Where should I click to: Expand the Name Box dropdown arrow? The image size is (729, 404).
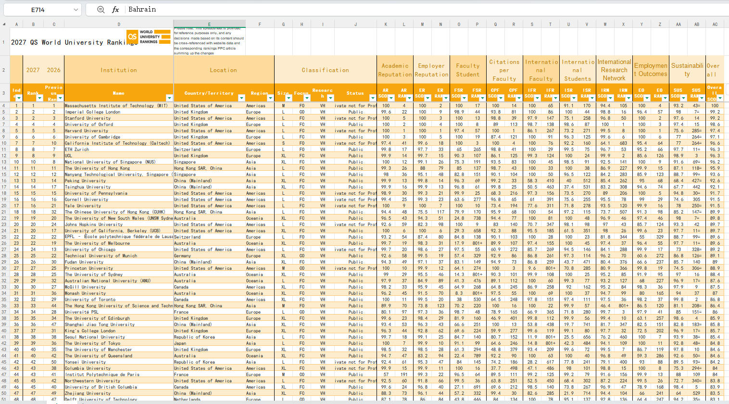(76, 10)
